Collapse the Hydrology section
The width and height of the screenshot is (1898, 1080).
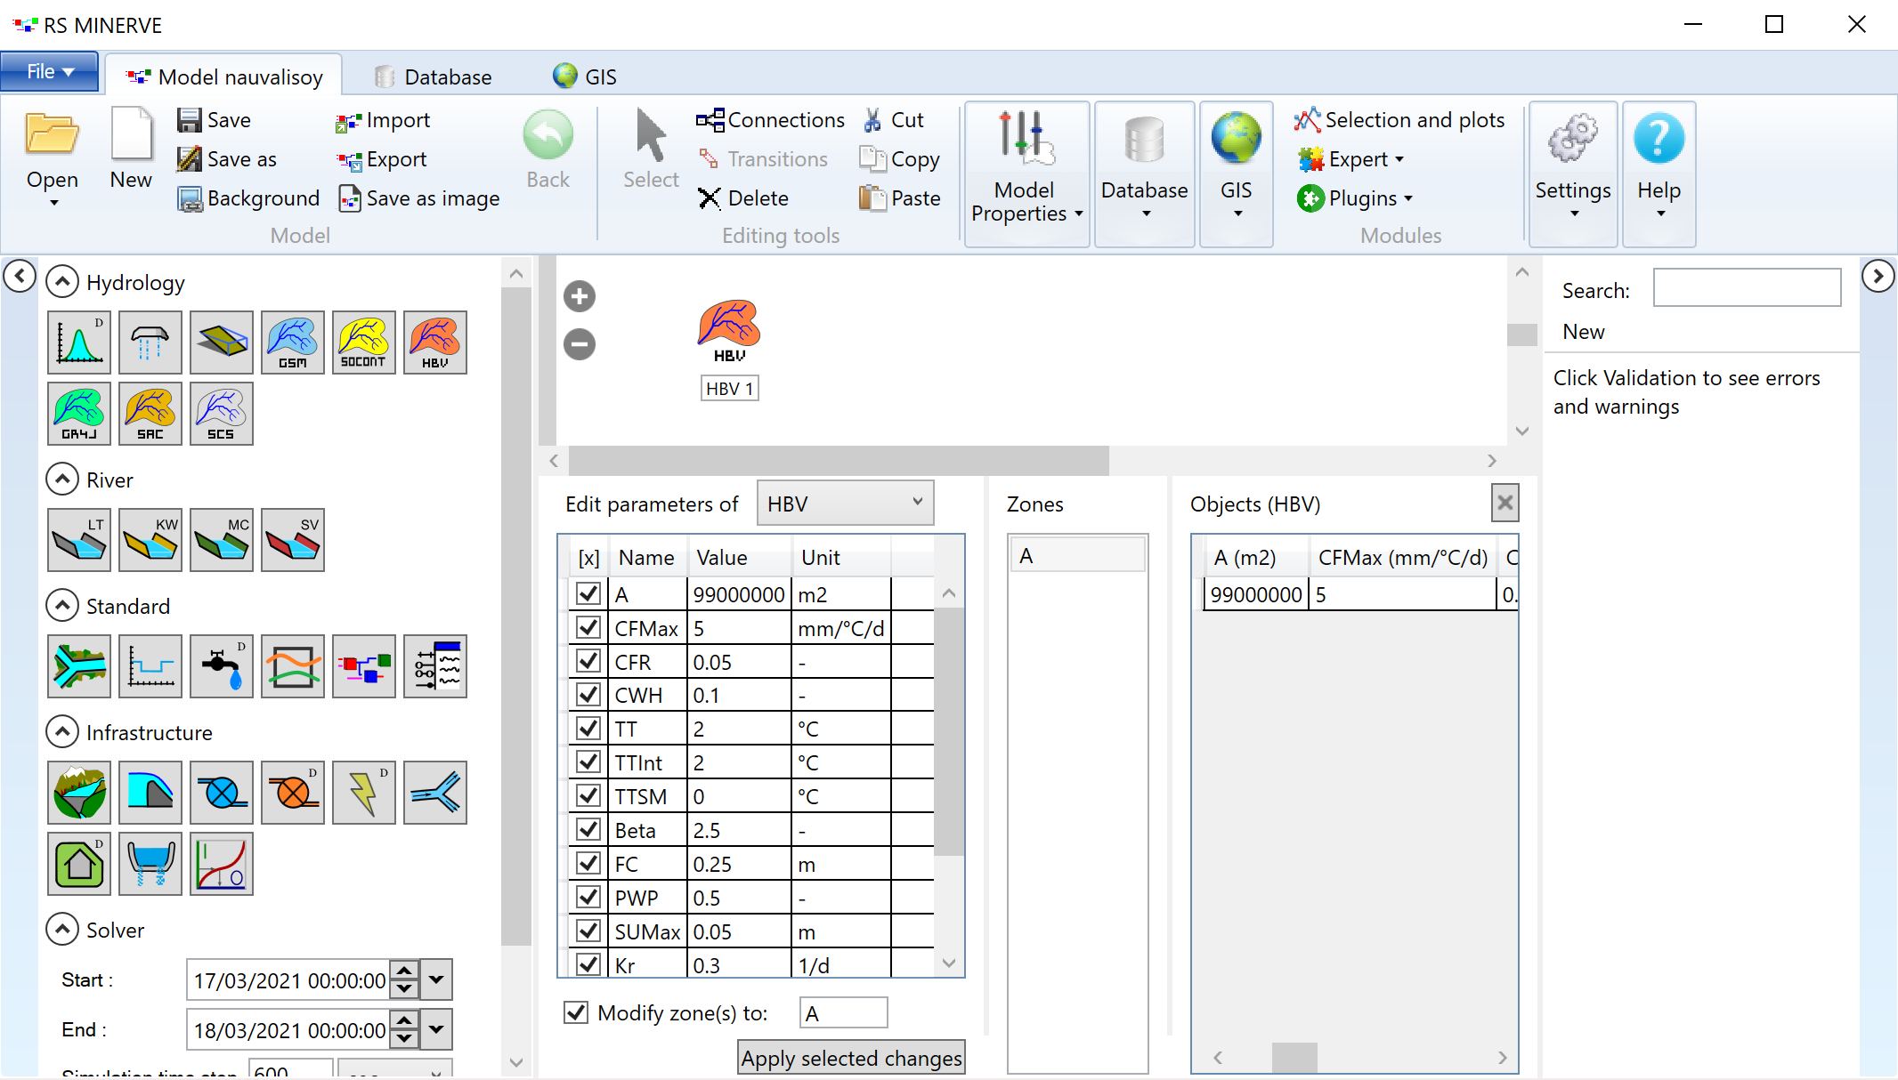click(61, 282)
